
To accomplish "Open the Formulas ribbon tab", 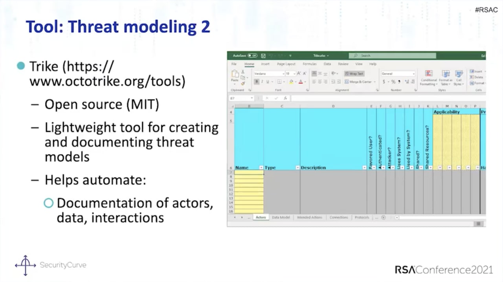I will pyautogui.click(x=310, y=64).
